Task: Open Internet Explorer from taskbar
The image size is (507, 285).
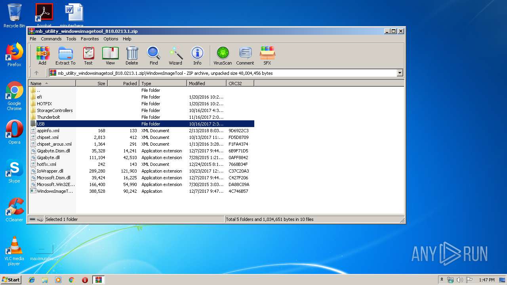Action: point(32,280)
